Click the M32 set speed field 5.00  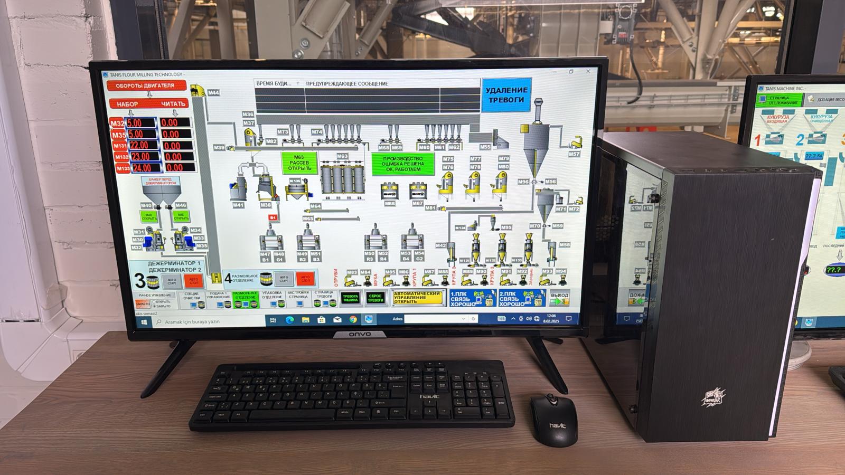[x=142, y=123]
